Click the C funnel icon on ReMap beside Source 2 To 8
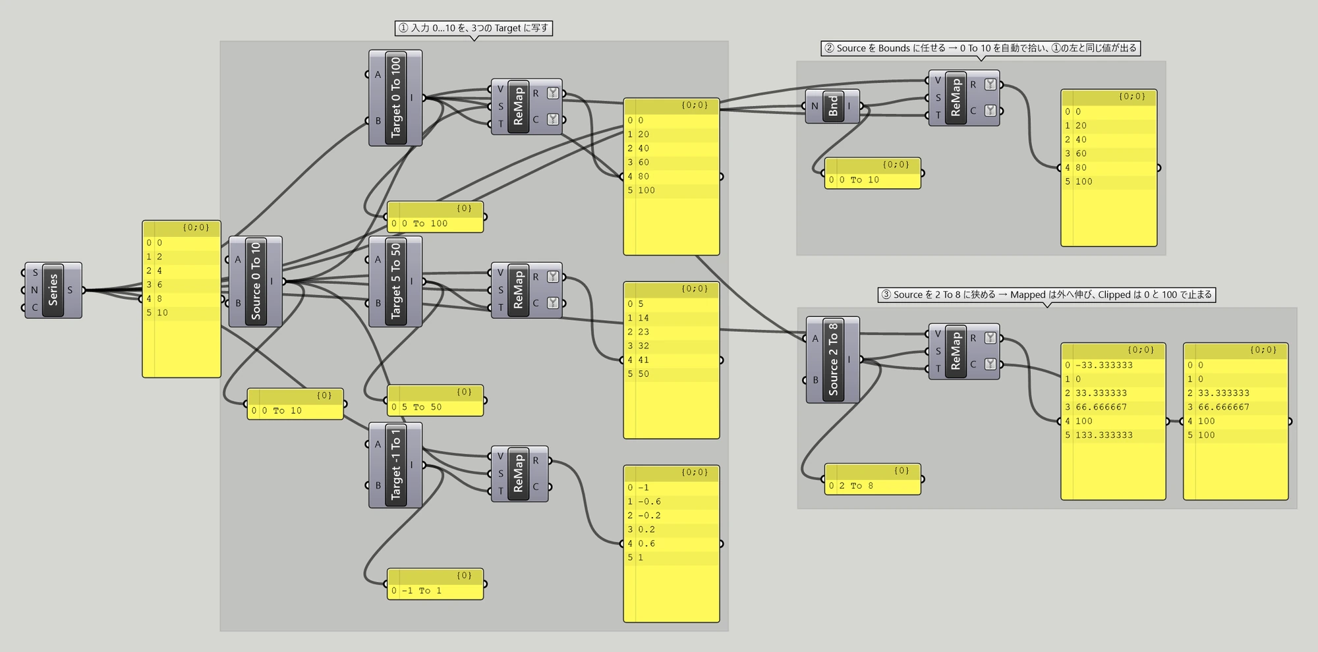1318x652 pixels. (x=990, y=364)
